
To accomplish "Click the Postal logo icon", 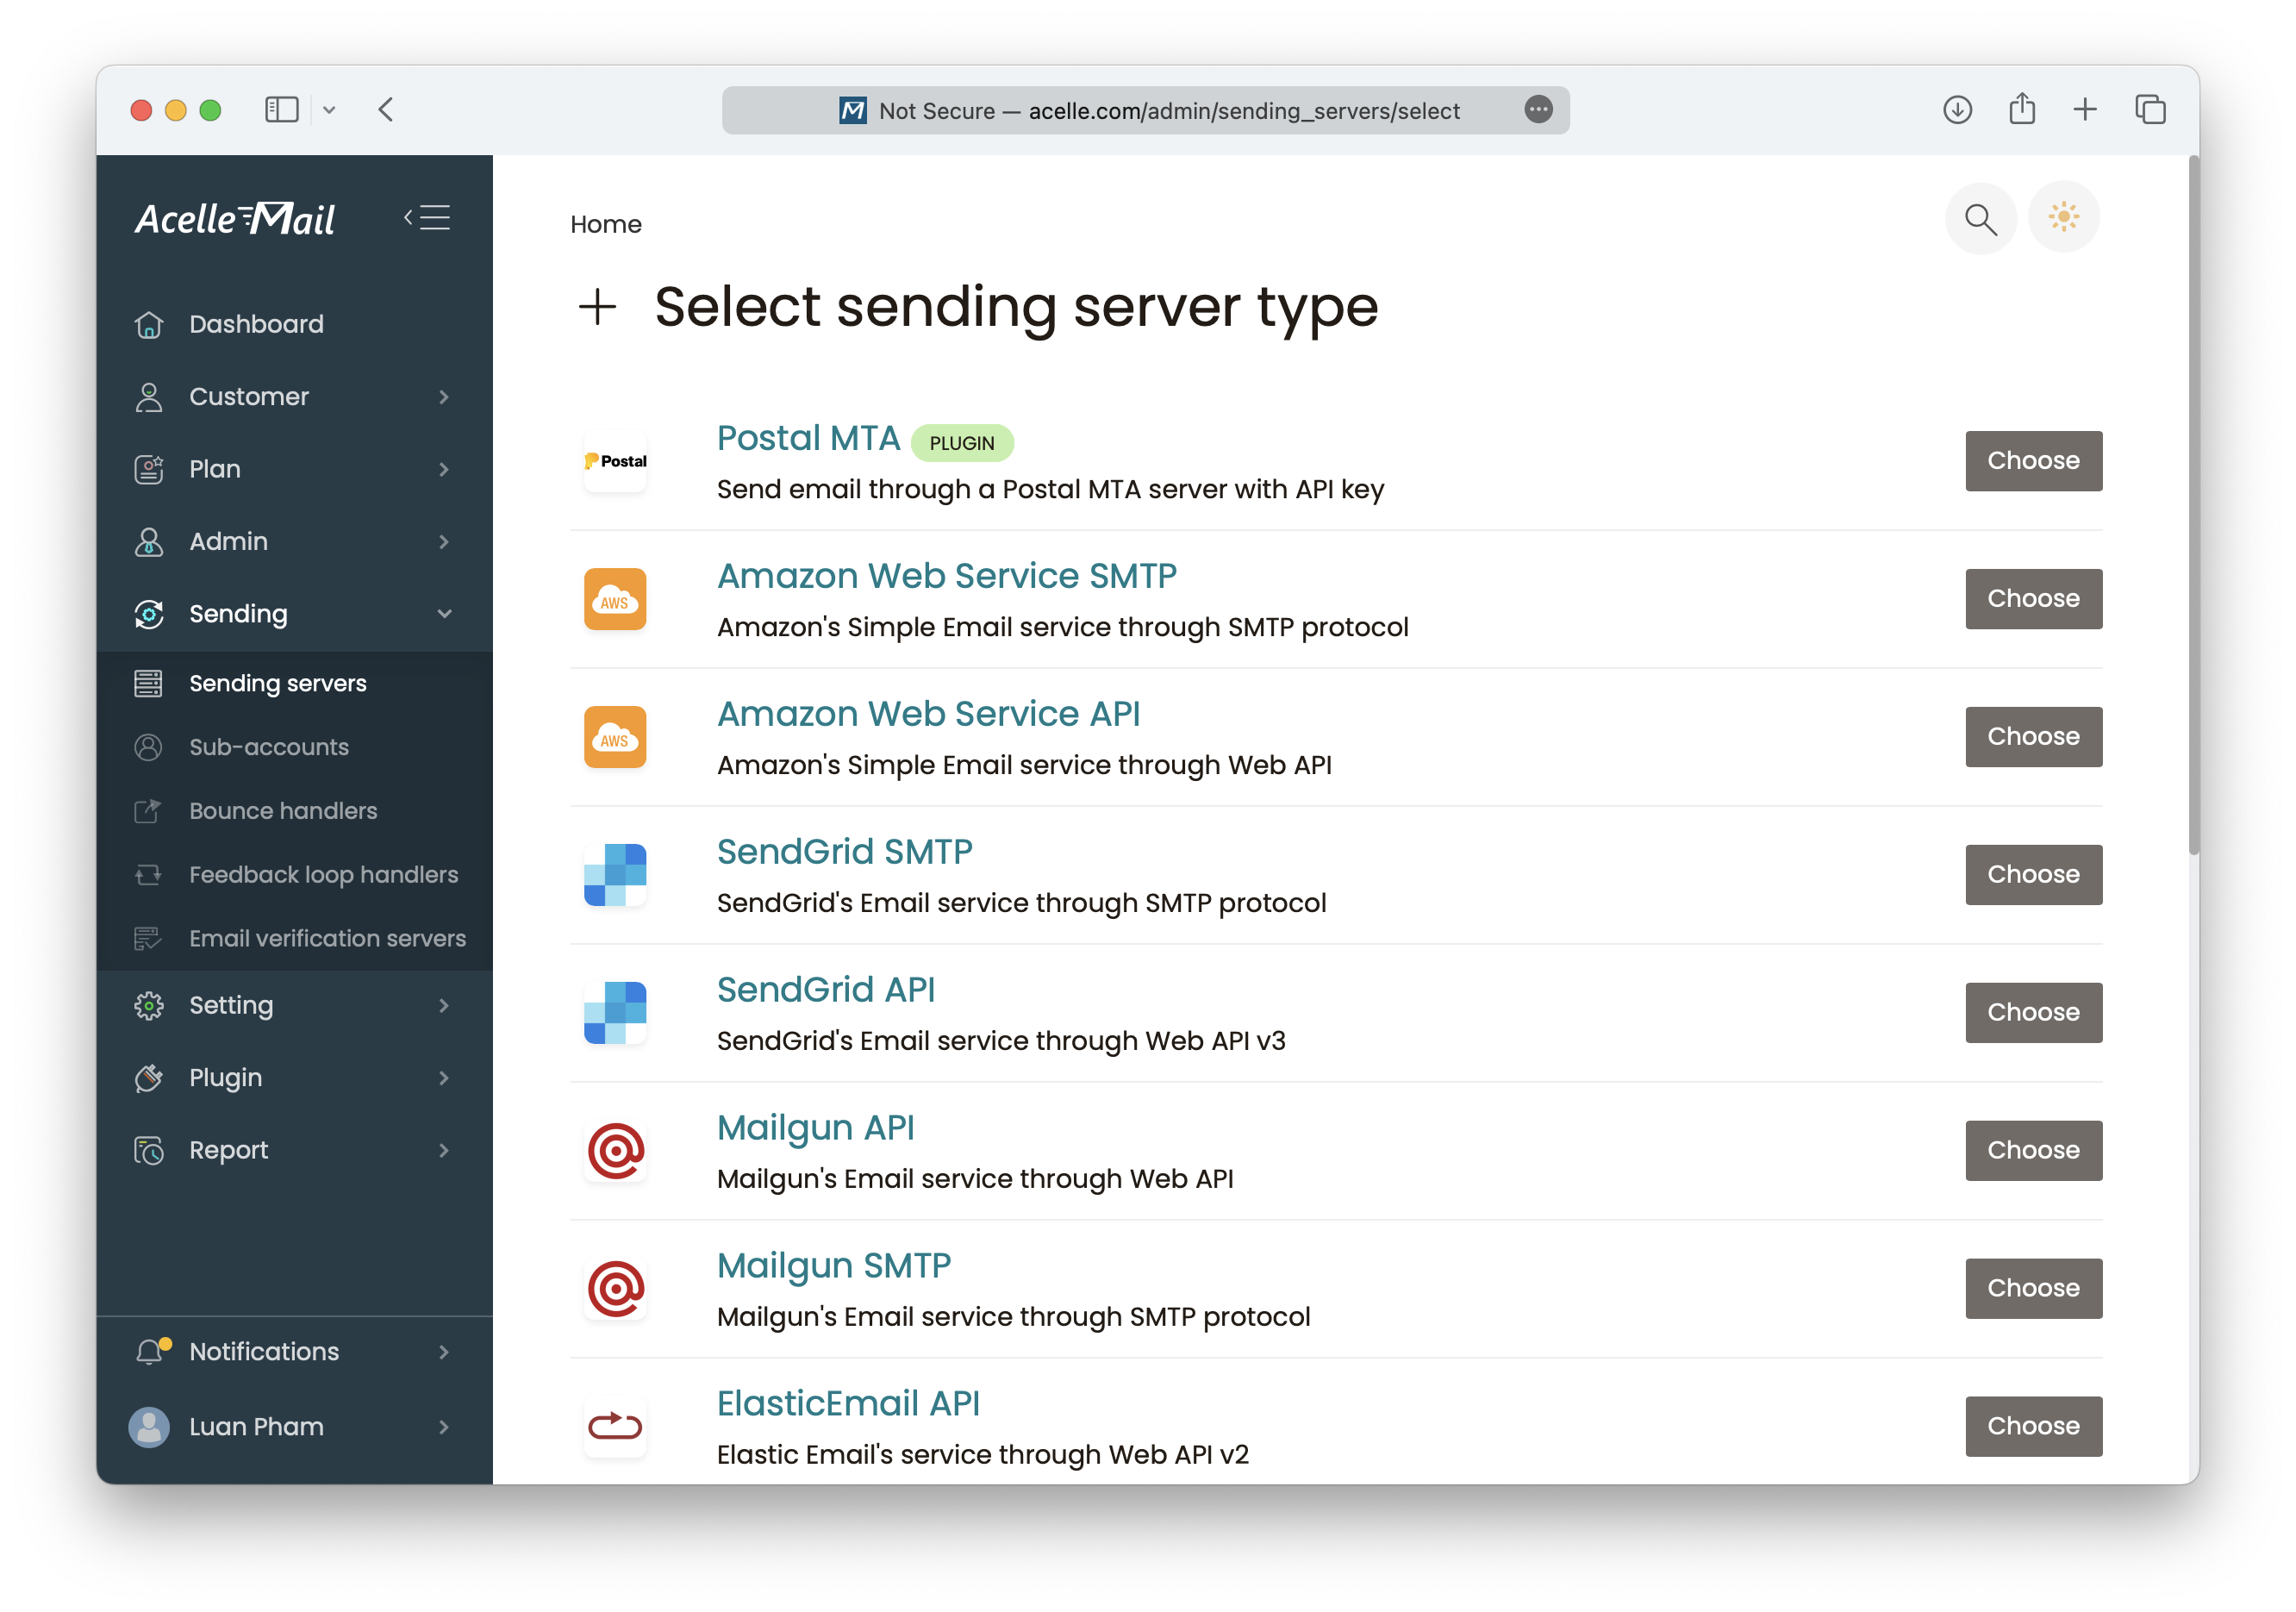I will tap(615, 461).
